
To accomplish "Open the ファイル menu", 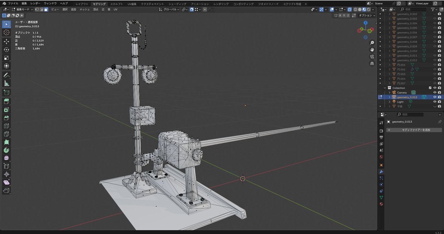I will point(13,3).
